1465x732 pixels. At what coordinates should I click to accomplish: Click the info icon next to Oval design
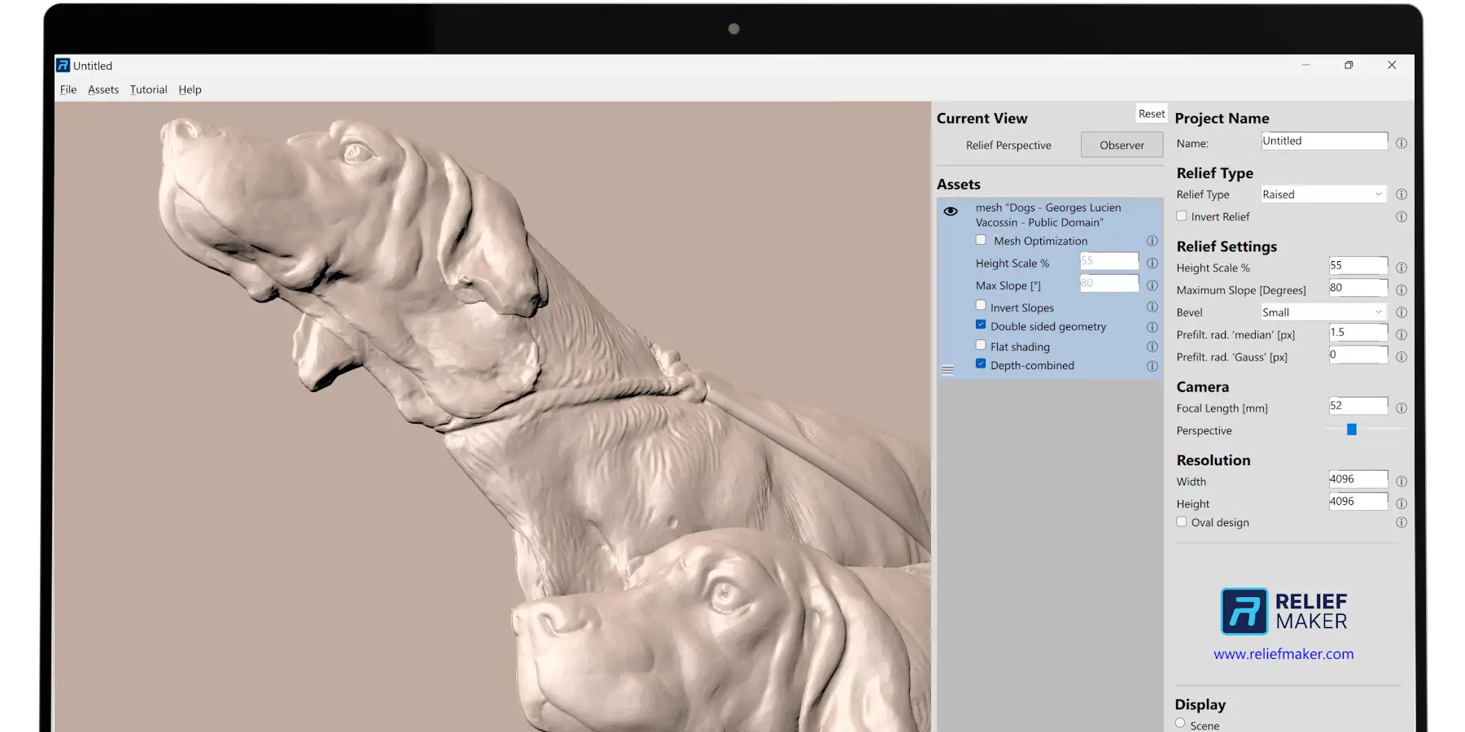(1402, 522)
